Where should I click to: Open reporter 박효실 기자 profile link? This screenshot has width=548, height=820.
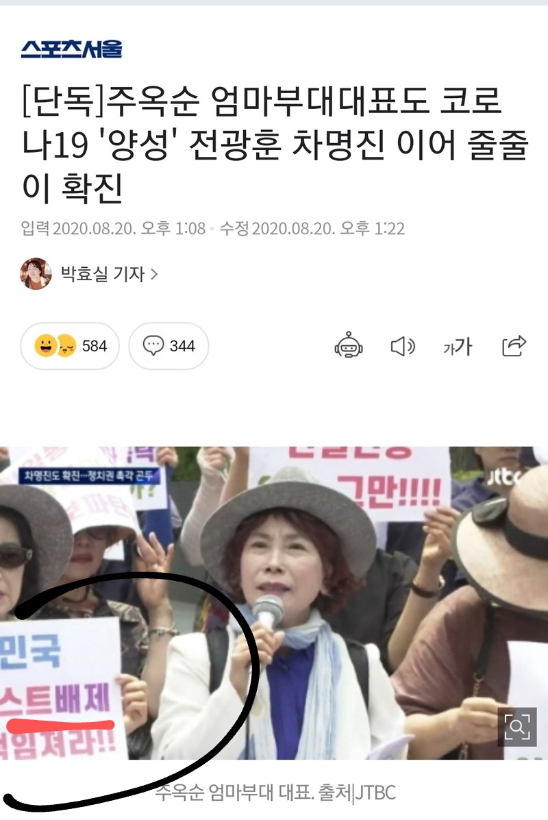point(103,273)
